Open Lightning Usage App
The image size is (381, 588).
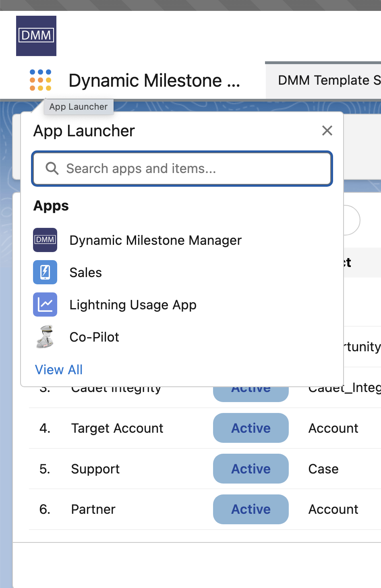tap(133, 305)
